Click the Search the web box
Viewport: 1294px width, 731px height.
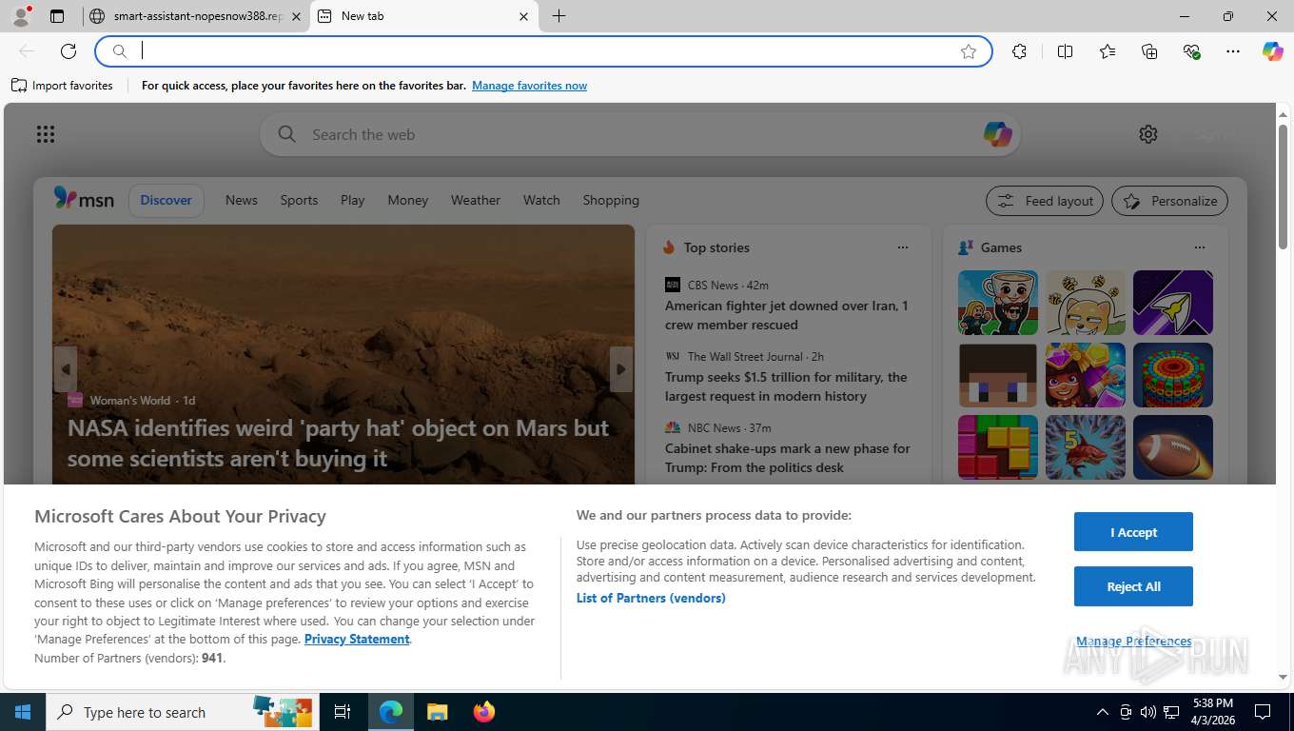pyautogui.click(x=639, y=134)
